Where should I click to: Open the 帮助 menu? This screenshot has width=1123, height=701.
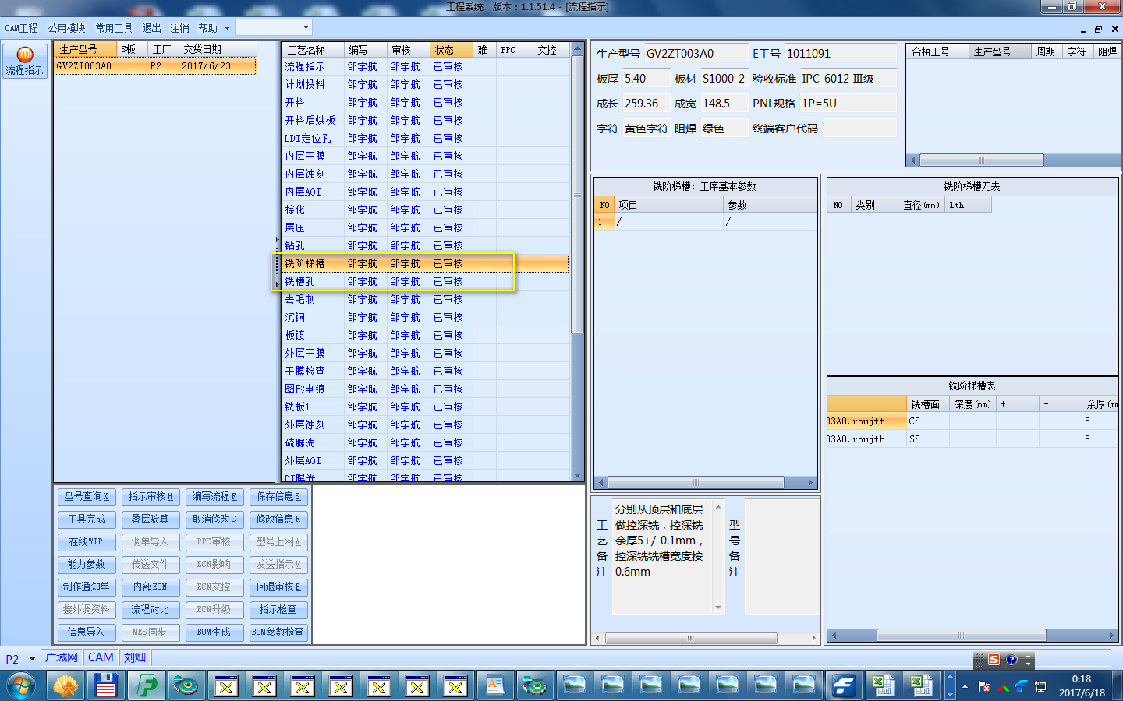(x=207, y=28)
